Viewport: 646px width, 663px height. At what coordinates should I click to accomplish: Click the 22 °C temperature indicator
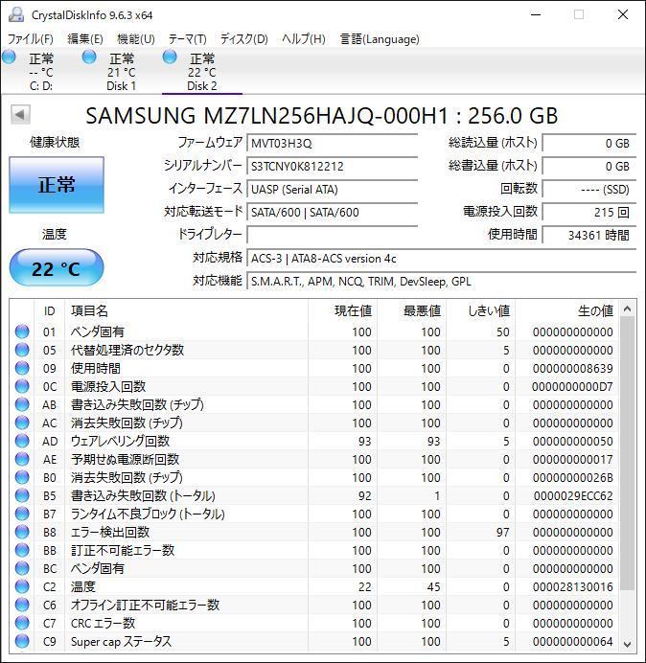pyautogui.click(x=57, y=268)
